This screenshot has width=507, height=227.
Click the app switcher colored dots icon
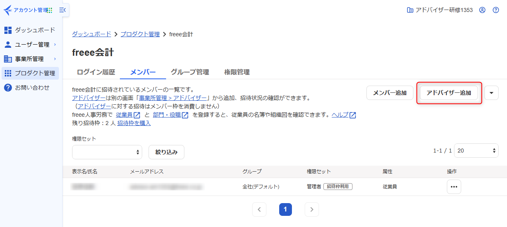pyautogui.click(x=50, y=10)
